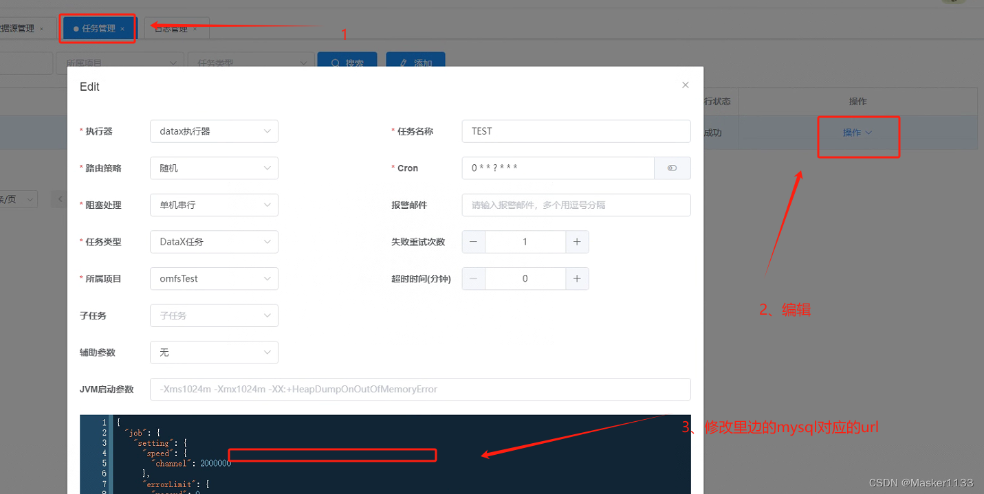
Task: Open the 子任务 dropdown
Action: 214,315
